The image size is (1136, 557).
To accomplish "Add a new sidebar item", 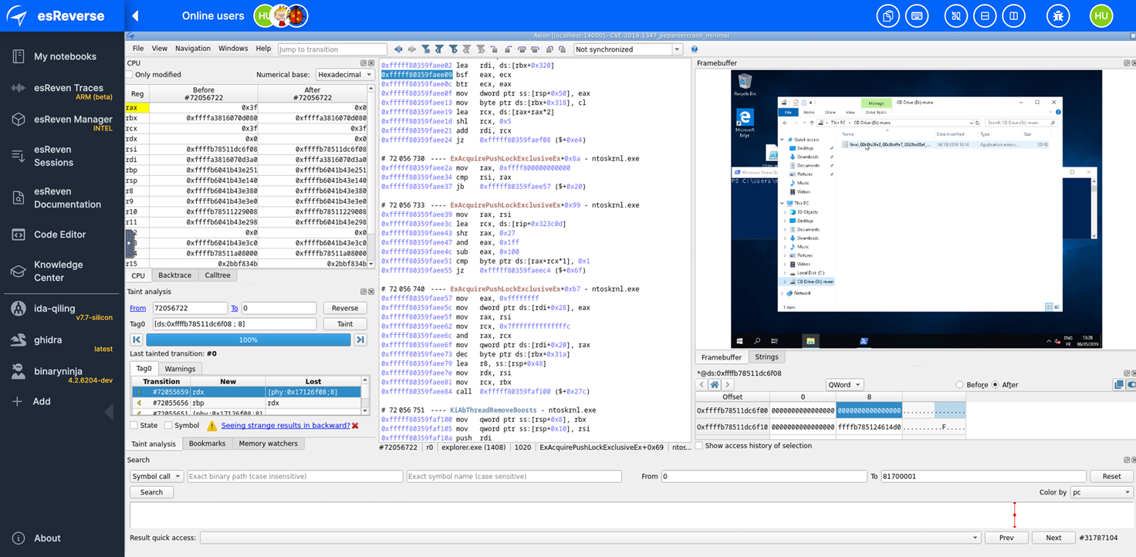I will pos(31,401).
